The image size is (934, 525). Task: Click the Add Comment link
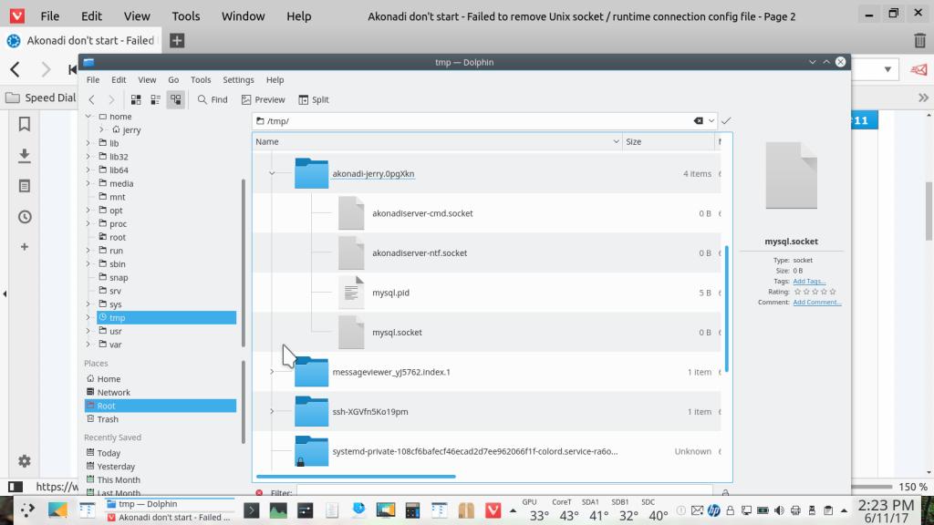pos(817,302)
